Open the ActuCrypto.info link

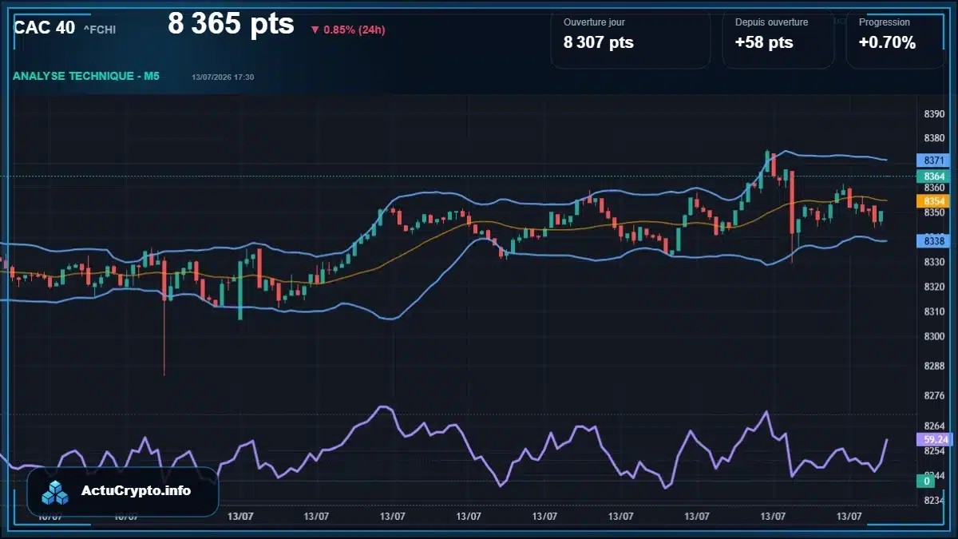click(137, 490)
